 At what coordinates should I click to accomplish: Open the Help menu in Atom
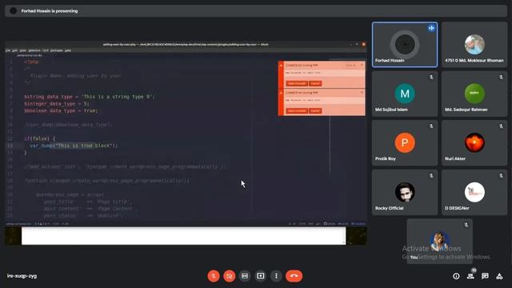(x=68, y=50)
